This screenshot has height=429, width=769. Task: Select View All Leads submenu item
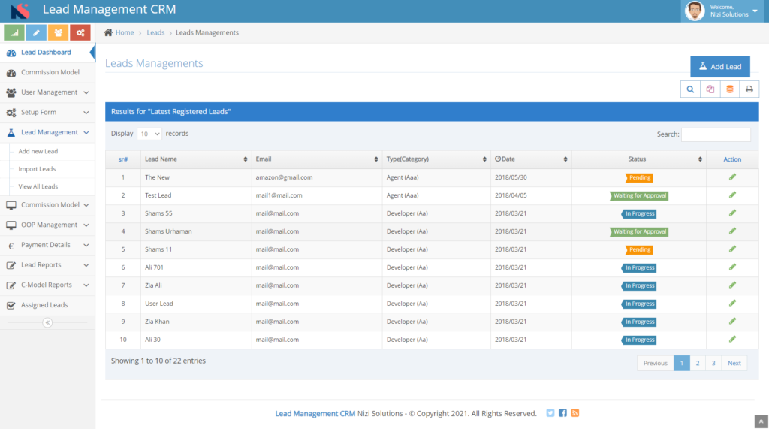(x=38, y=186)
